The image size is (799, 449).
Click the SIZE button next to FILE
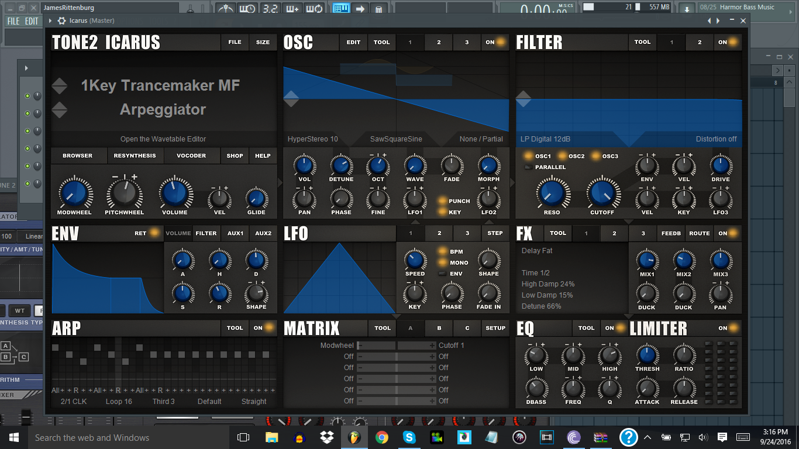pyautogui.click(x=263, y=42)
